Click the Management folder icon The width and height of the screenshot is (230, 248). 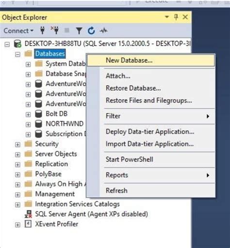pos(28,194)
